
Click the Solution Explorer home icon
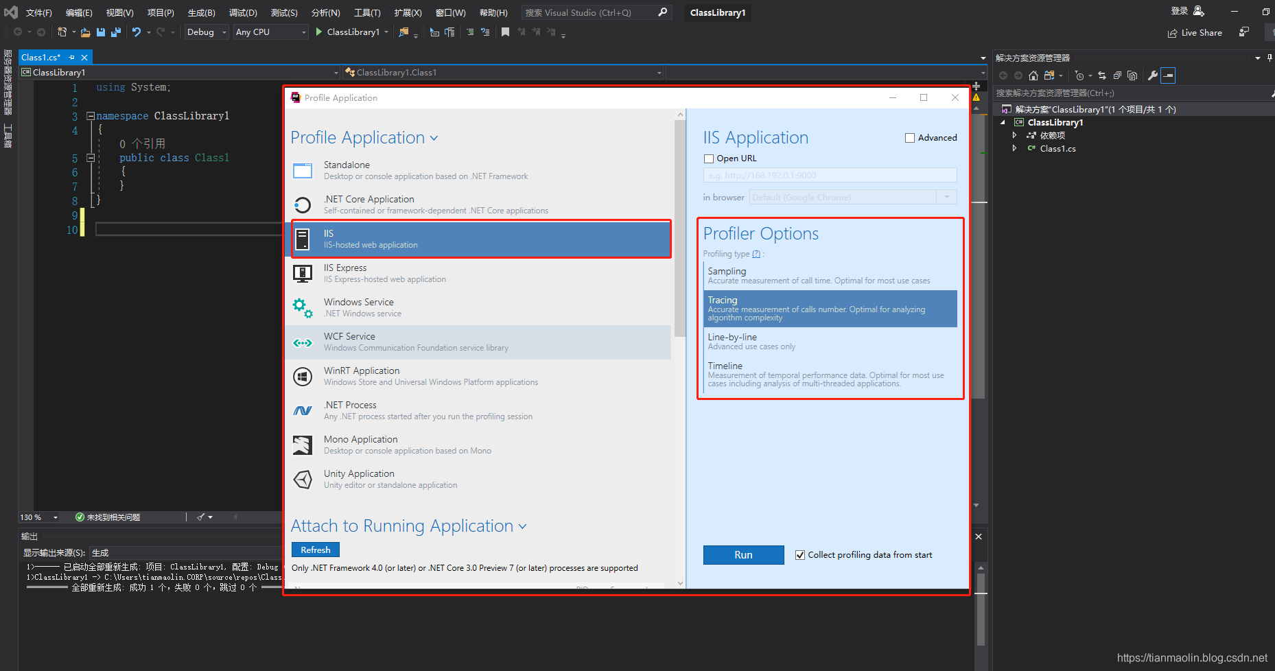click(x=1033, y=75)
